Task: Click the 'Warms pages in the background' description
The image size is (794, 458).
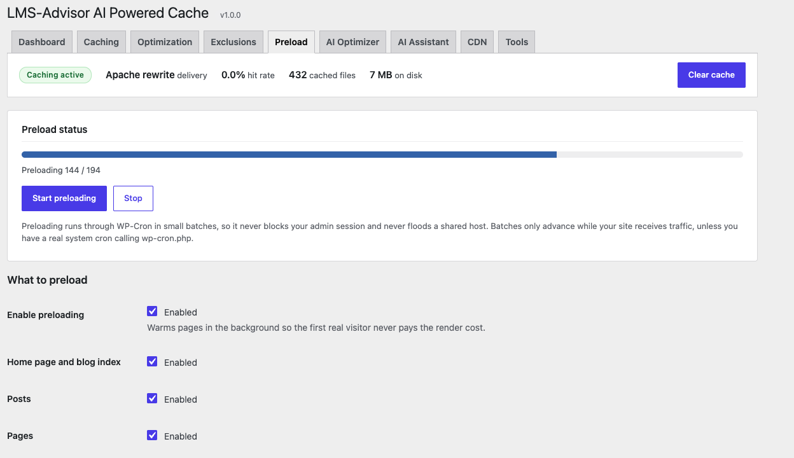Action: tap(316, 328)
